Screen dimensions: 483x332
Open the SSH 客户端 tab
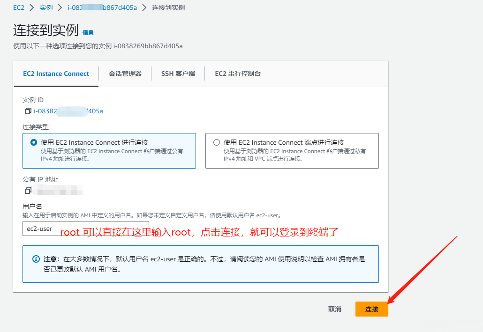coord(178,74)
